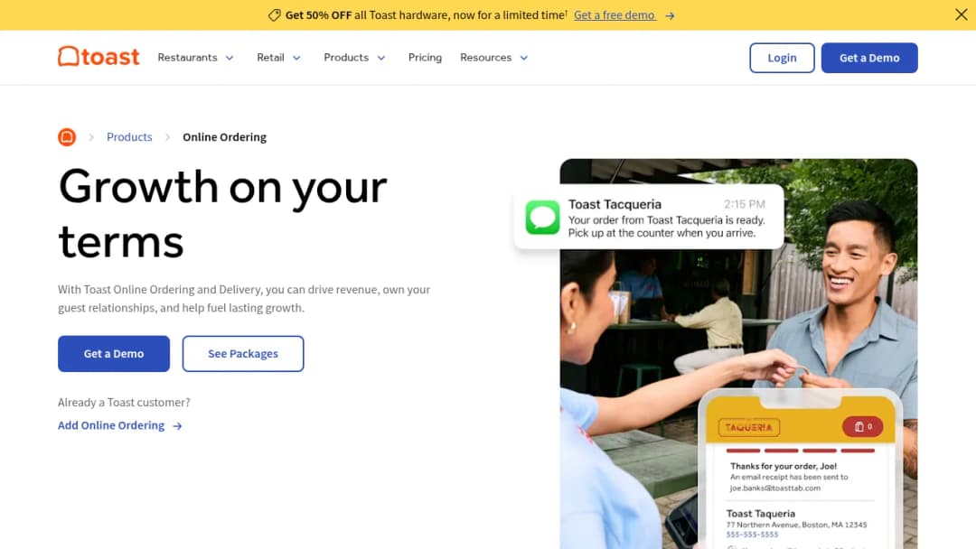Expand the Resources chevron

pos(524,58)
